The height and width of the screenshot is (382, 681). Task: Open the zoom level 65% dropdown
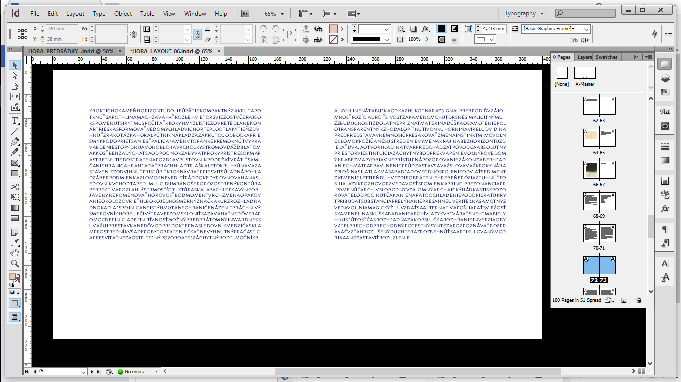click(275, 14)
